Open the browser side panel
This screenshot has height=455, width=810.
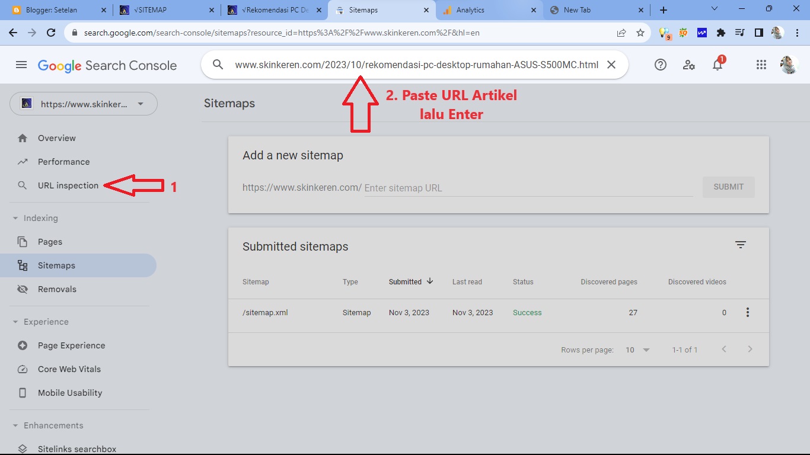click(x=759, y=33)
